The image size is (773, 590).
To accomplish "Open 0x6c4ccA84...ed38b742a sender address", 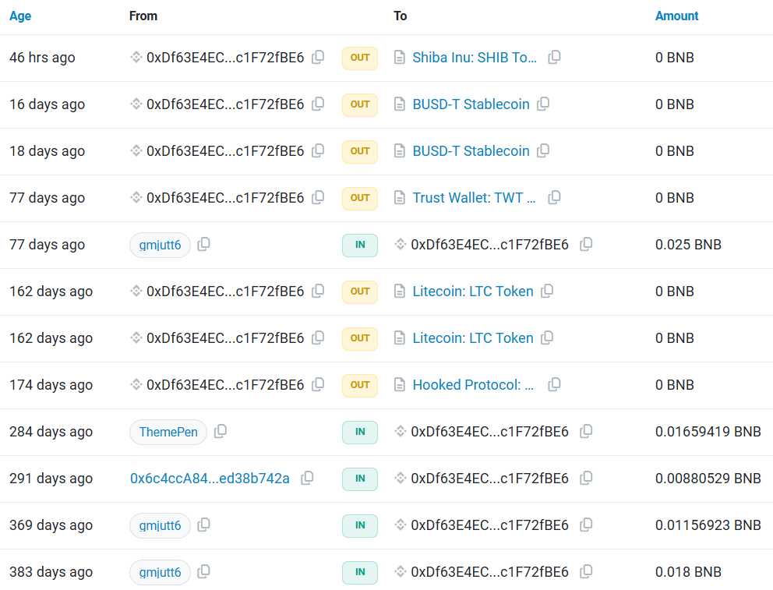I will click(x=210, y=479).
